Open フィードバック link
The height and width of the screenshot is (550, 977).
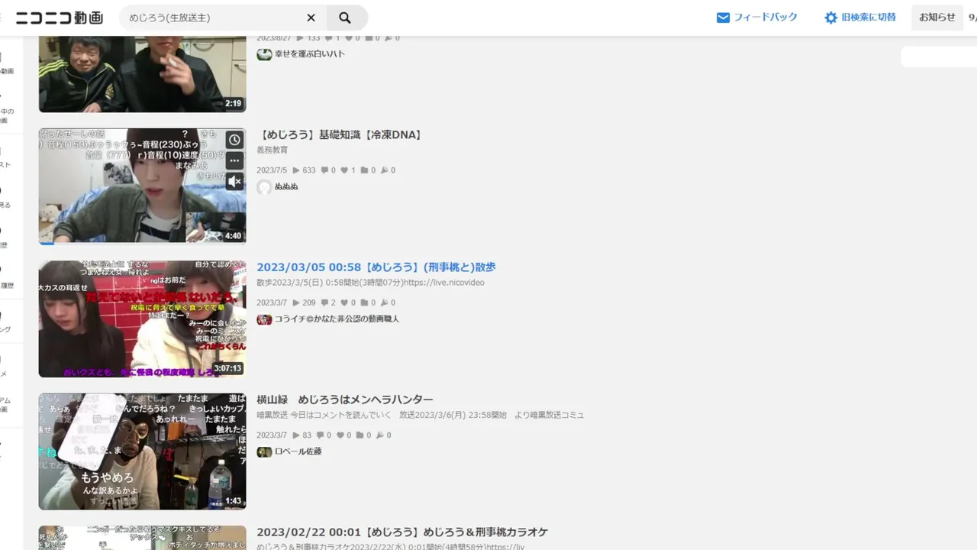click(x=766, y=18)
